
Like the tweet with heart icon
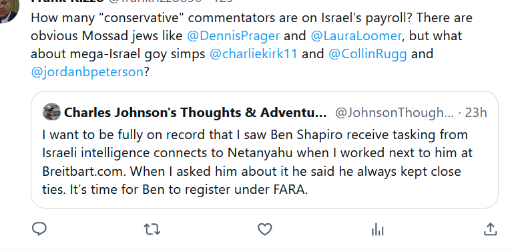pyautogui.click(x=265, y=229)
